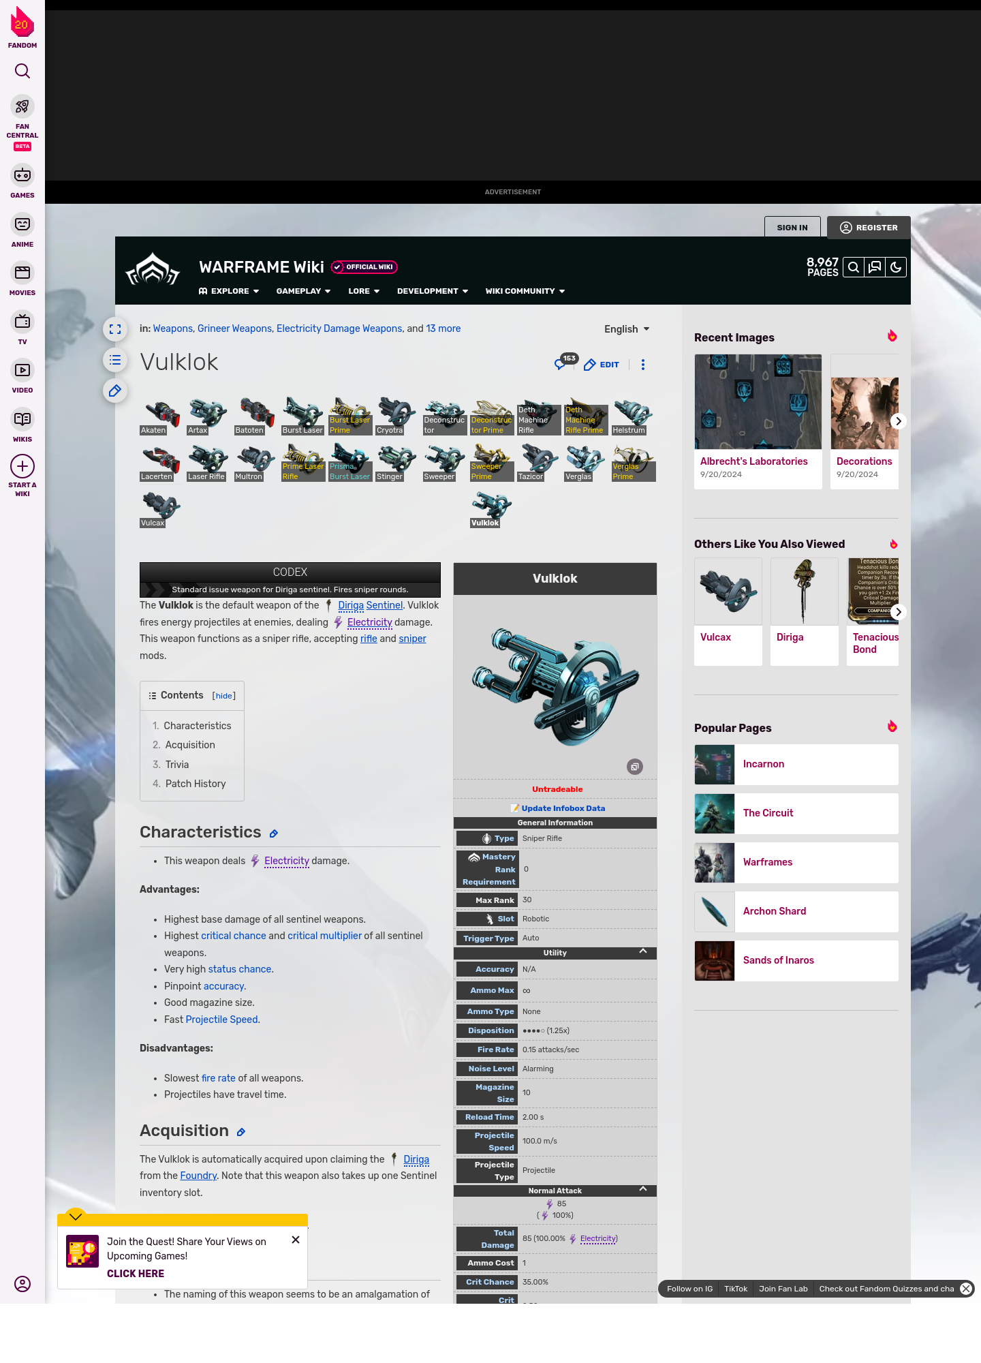Click Update Infobox Data link
The image size is (981, 1363).
563,808
